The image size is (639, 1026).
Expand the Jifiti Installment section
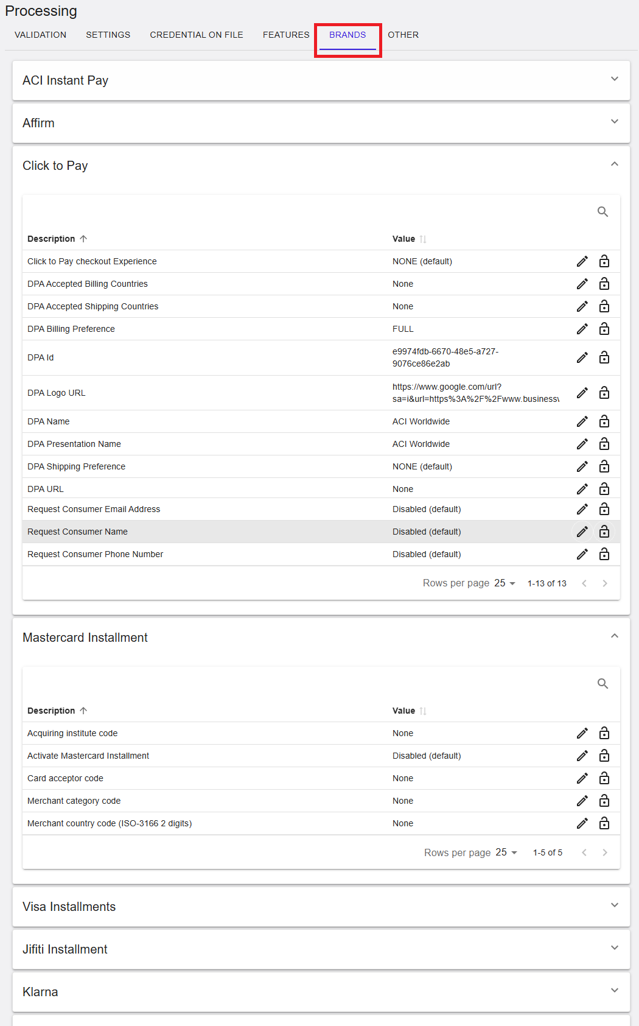(615, 948)
